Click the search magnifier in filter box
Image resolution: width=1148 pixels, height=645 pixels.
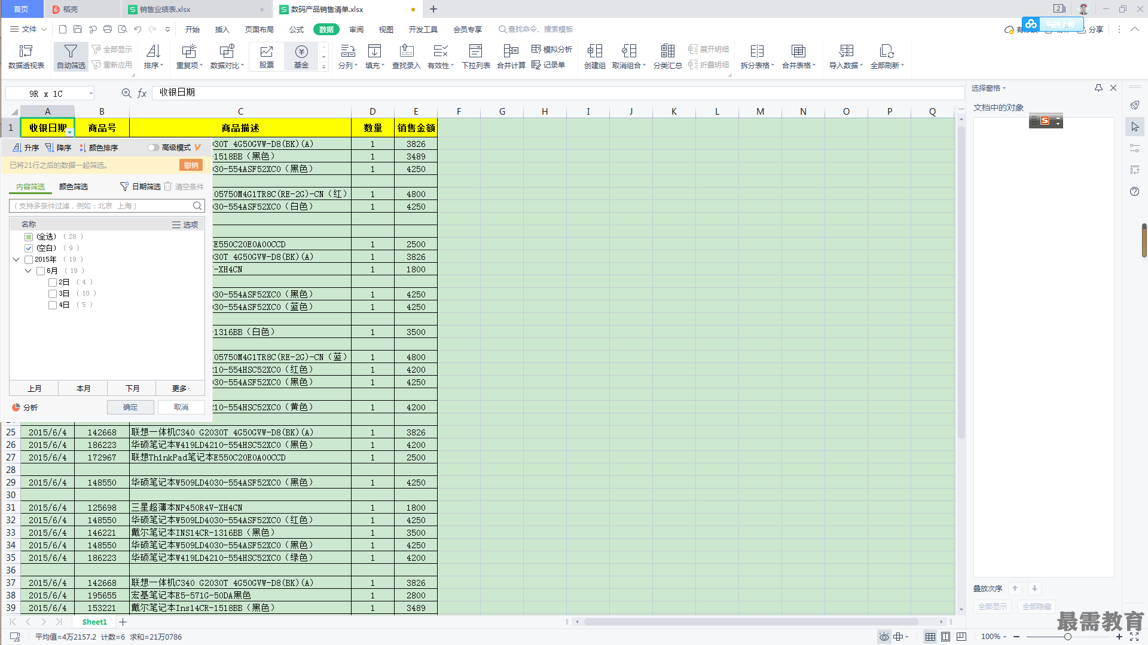click(x=197, y=206)
